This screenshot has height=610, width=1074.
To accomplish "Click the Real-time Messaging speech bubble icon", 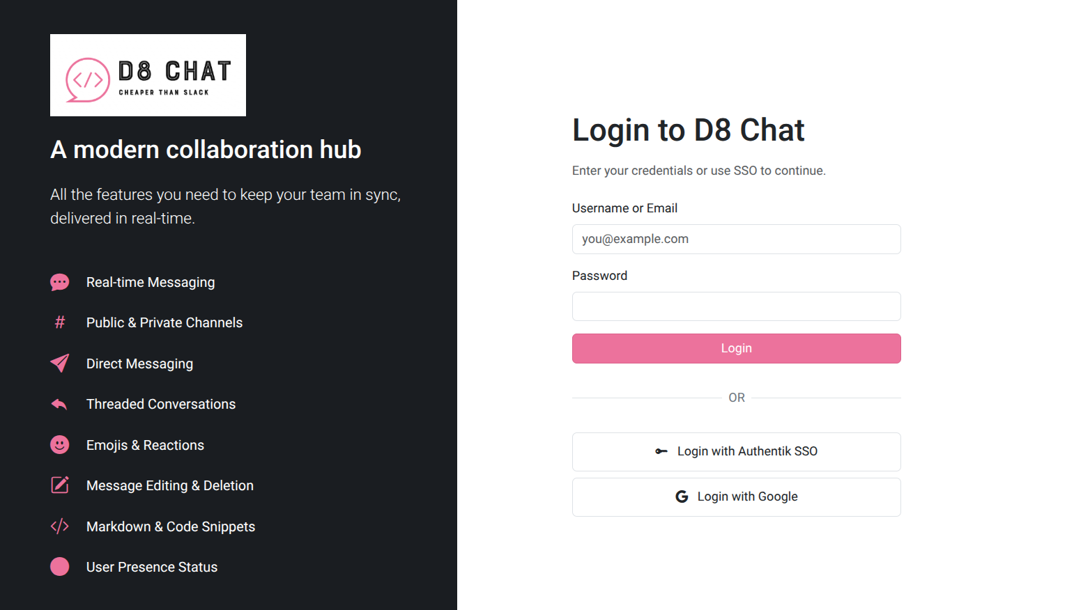I will [60, 282].
